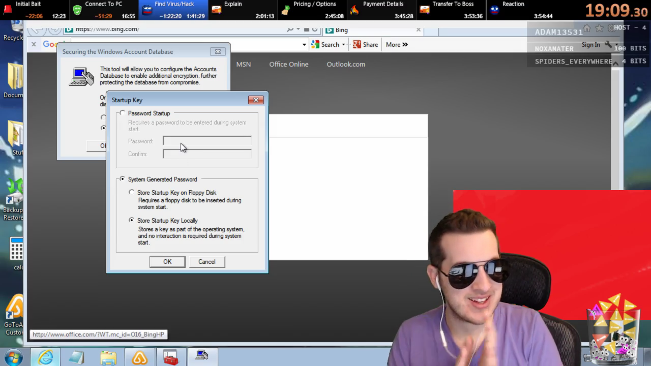Click the browser forward arrow button

coord(54,29)
